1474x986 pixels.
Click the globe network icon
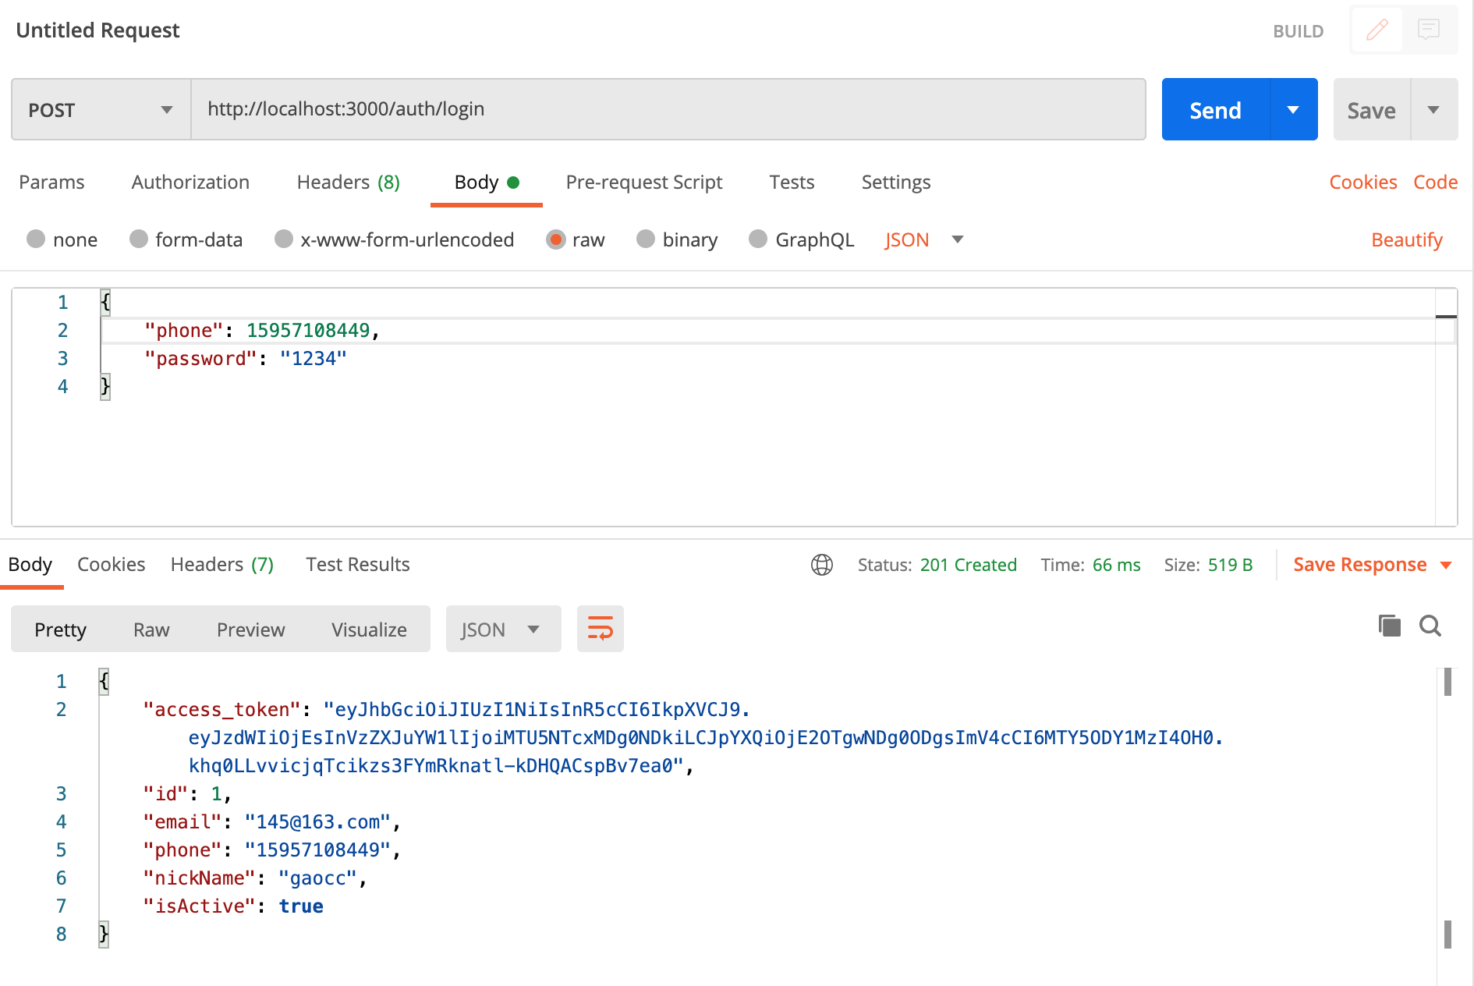coord(822,565)
